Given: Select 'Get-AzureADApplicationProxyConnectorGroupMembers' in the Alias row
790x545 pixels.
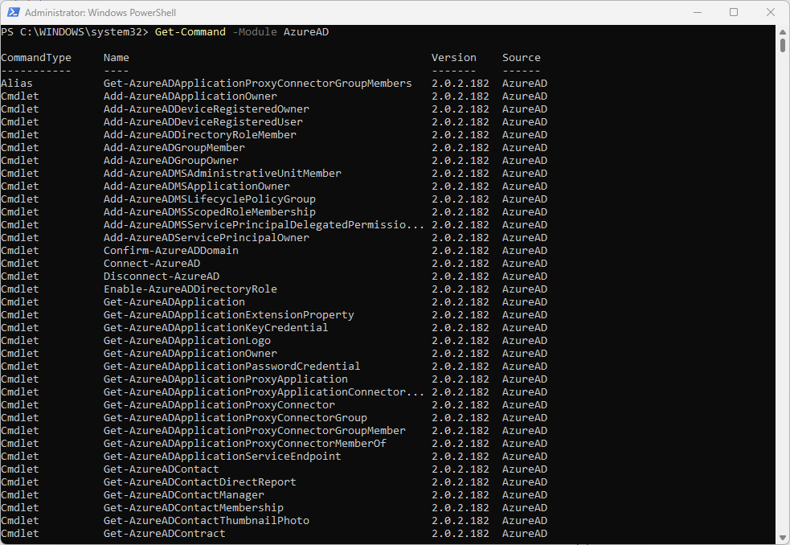Looking at the screenshot, I should [257, 83].
